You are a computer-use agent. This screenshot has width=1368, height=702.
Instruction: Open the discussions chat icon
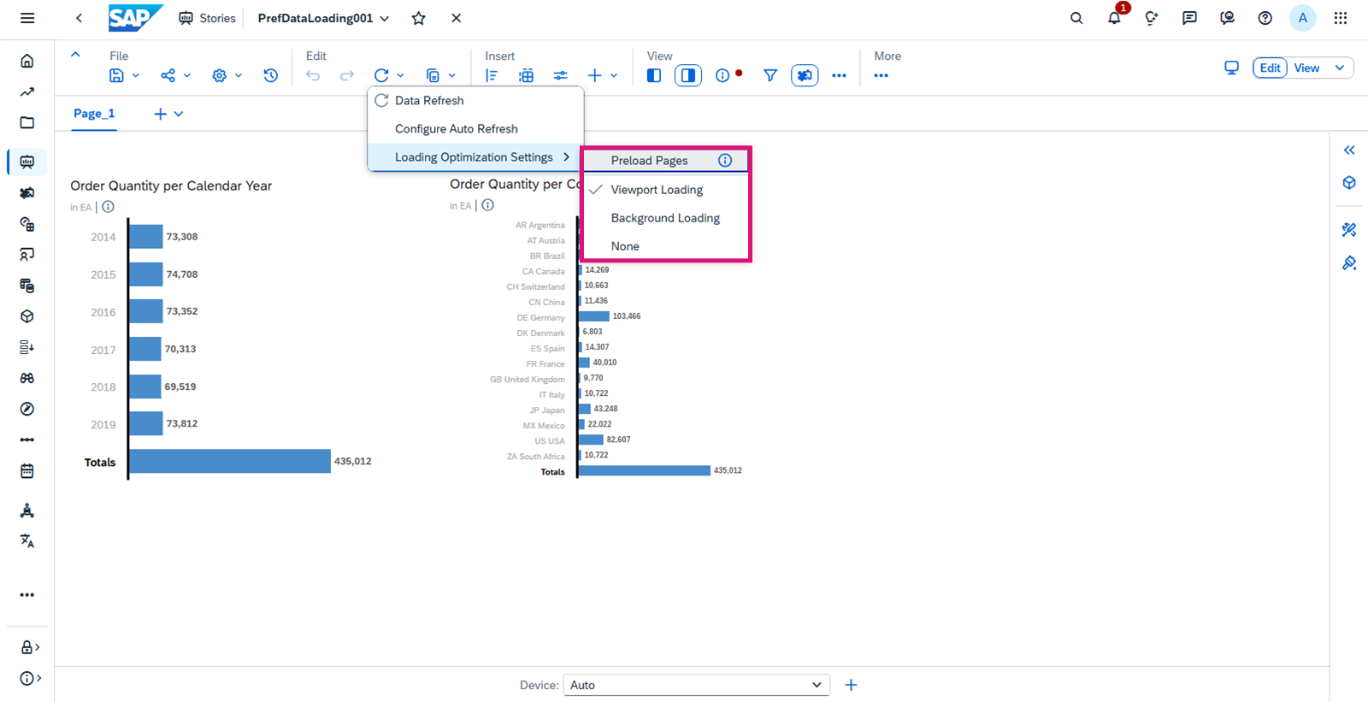[1189, 18]
